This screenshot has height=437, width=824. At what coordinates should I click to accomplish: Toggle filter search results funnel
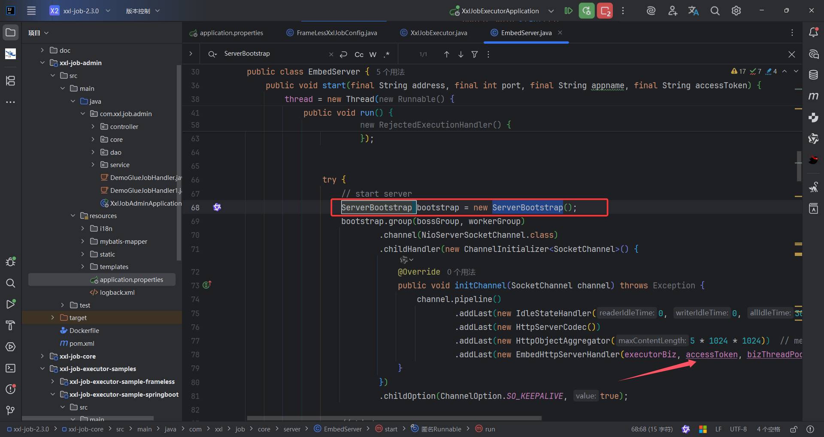coord(475,54)
